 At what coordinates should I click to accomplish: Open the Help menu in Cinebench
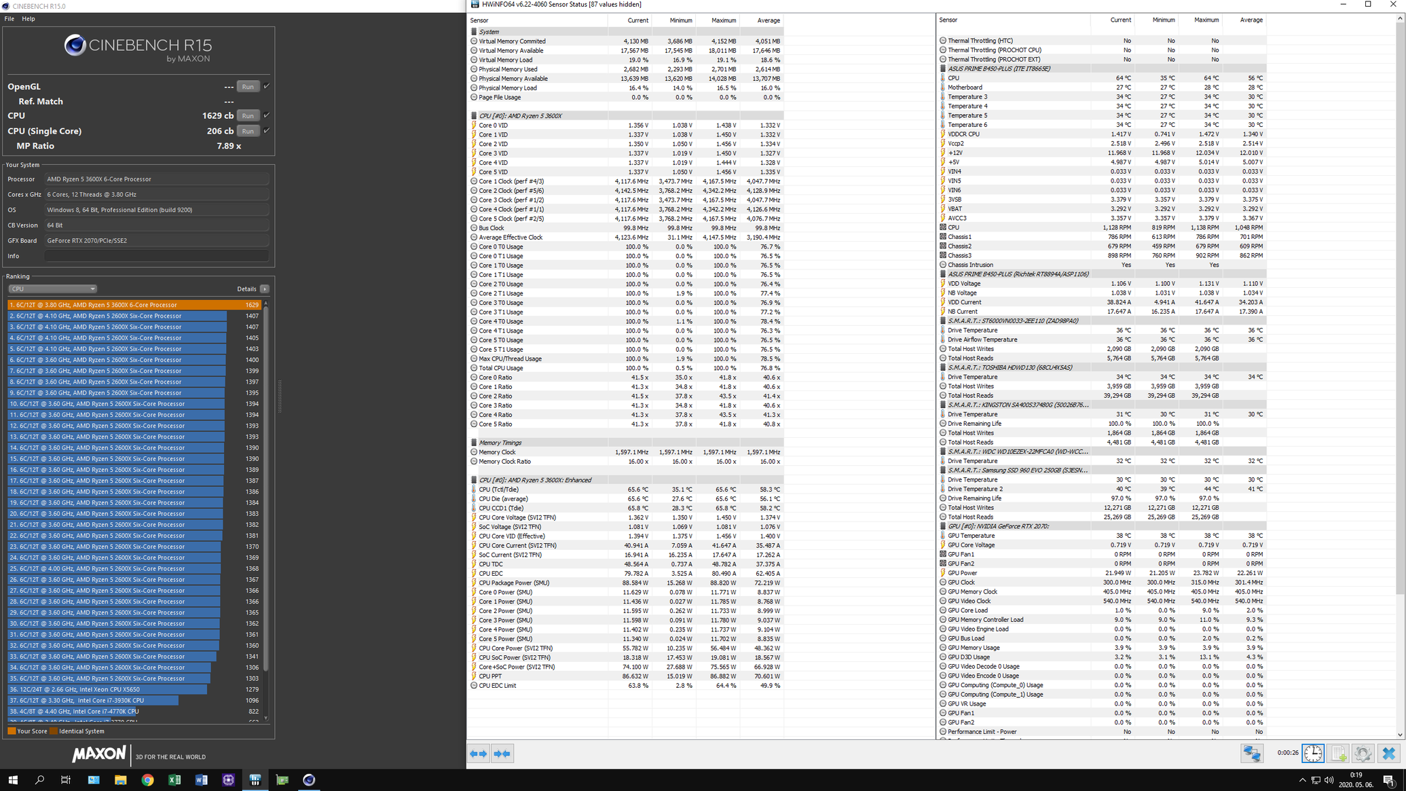click(28, 18)
